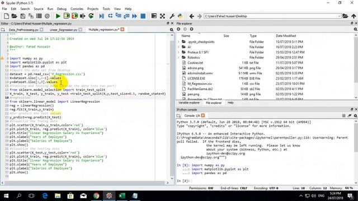Open Chrome from the Windows taskbar
358x201 pixels.
(x=96, y=196)
